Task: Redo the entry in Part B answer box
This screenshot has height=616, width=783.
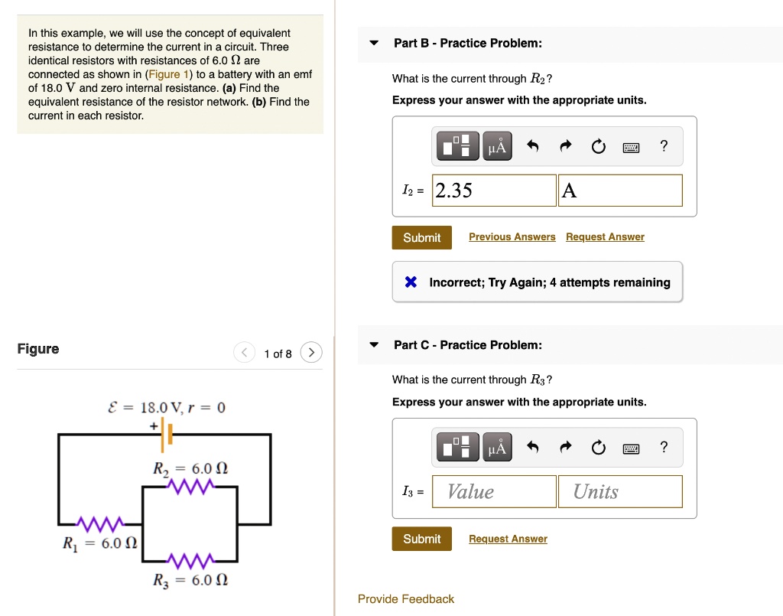Action: (565, 145)
